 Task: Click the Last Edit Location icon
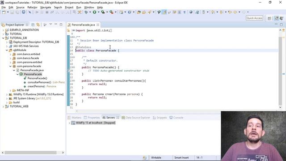(x=230, y=12)
